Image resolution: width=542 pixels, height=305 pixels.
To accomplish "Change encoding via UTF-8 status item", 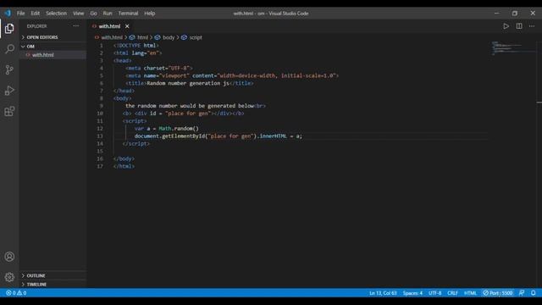I will click(x=434, y=293).
